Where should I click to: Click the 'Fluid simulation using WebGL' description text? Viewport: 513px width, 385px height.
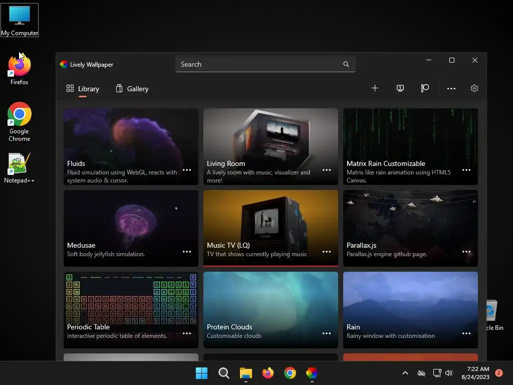pyautogui.click(x=122, y=176)
